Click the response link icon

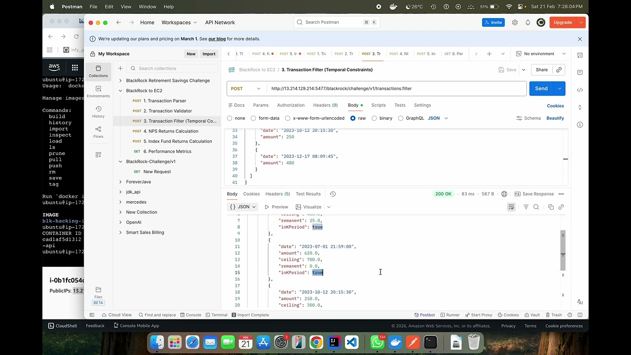561,207
